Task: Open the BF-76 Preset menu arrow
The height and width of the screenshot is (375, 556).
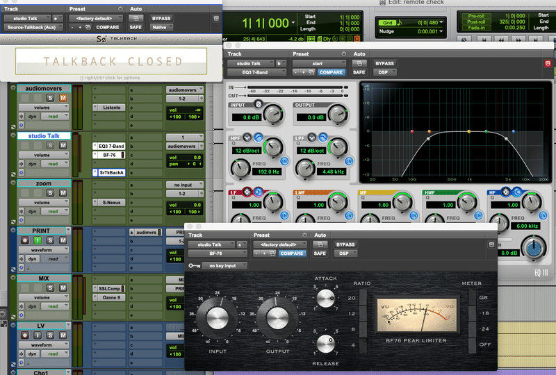Action: point(304,235)
